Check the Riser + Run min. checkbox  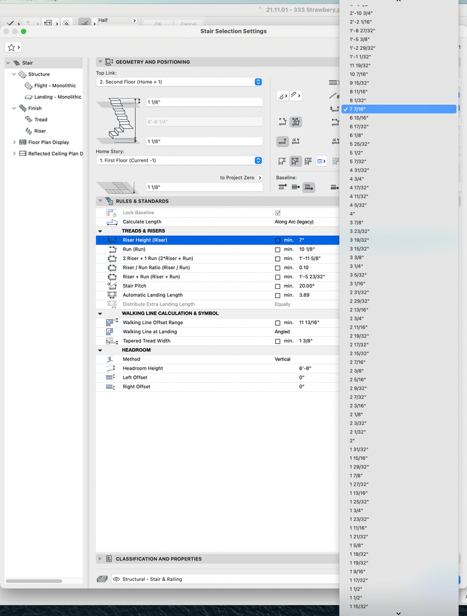click(278, 277)
